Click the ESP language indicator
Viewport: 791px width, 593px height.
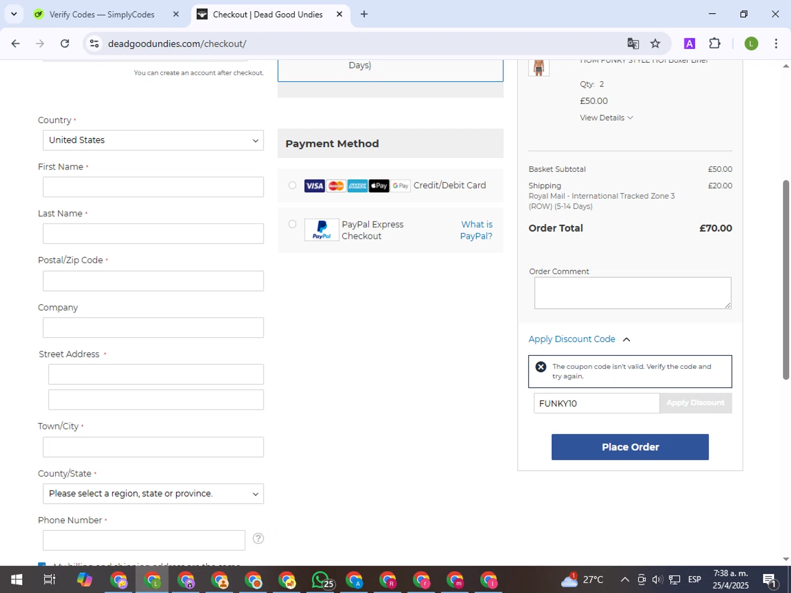pos(694,579)
